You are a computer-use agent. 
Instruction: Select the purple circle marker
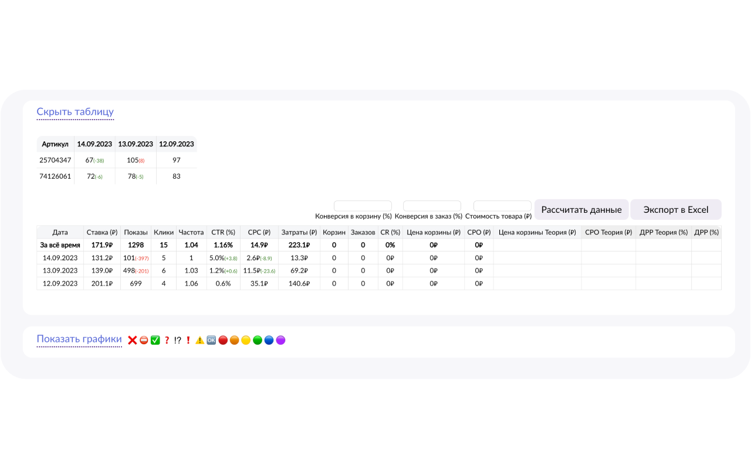tap(280, 340)
